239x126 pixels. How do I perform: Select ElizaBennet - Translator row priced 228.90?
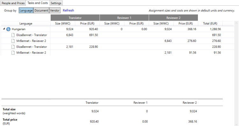tap(117, 47)
